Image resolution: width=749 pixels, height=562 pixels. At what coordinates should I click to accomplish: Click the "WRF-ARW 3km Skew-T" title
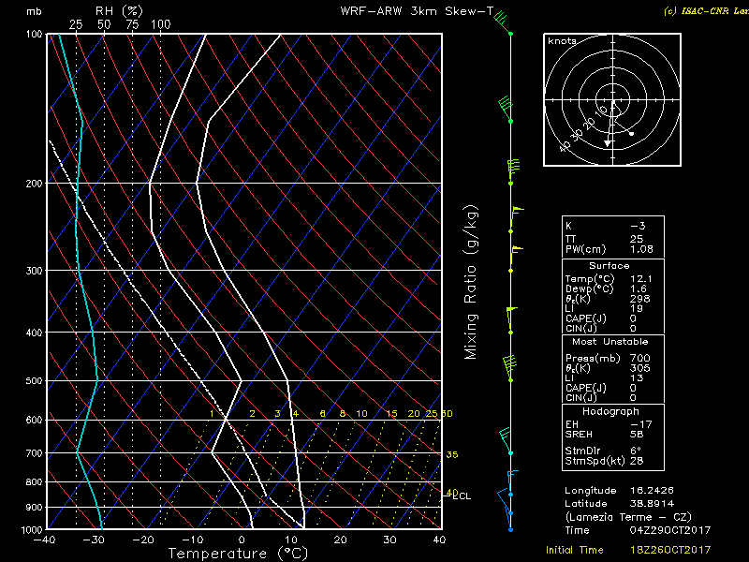[417, 11]
